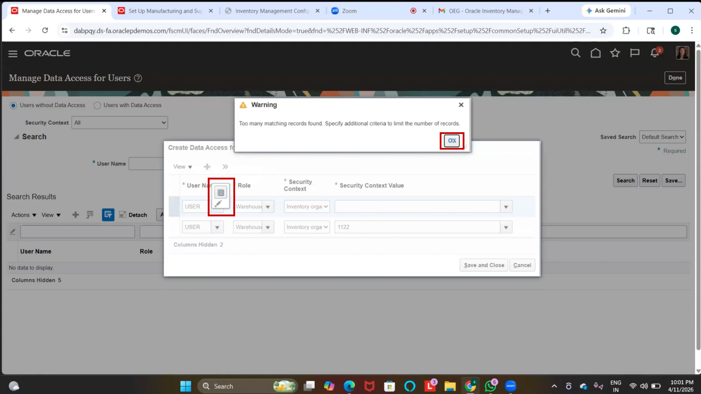Open a new browser tab

coord(547,11)
